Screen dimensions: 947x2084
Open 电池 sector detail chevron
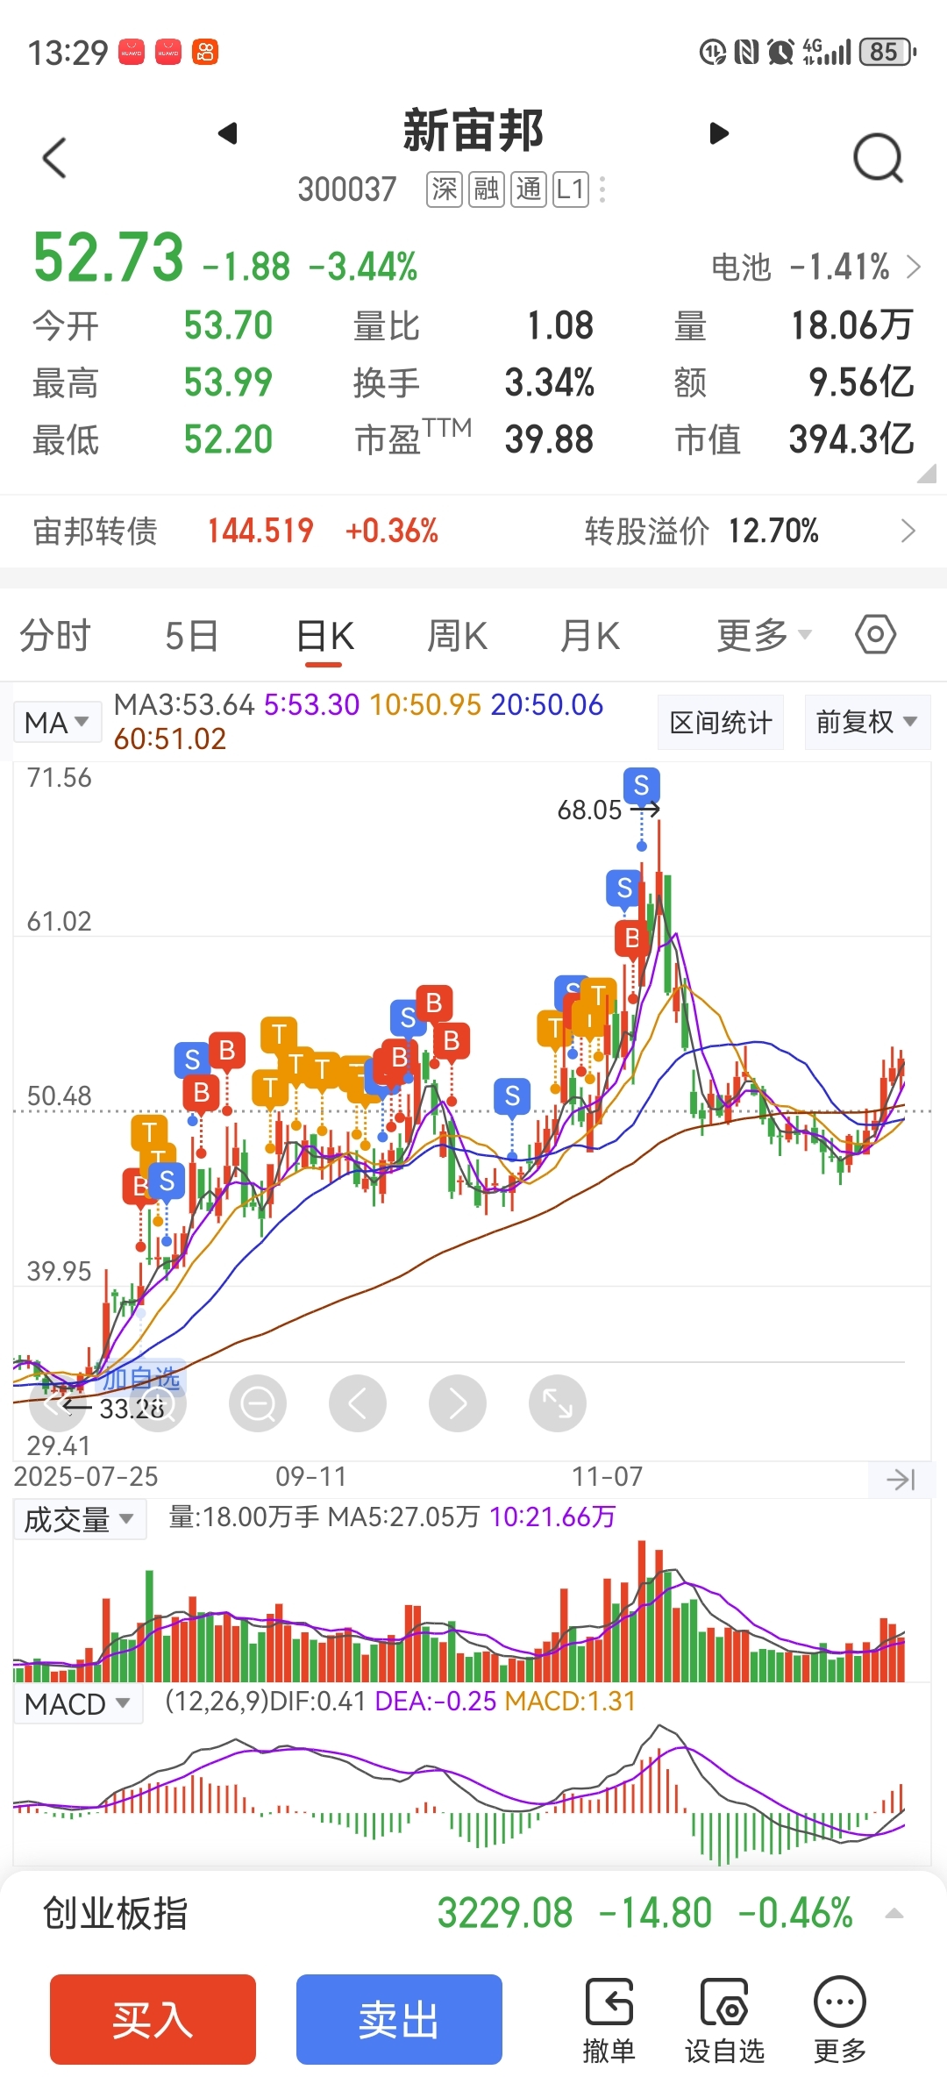(x=914, y=267)
